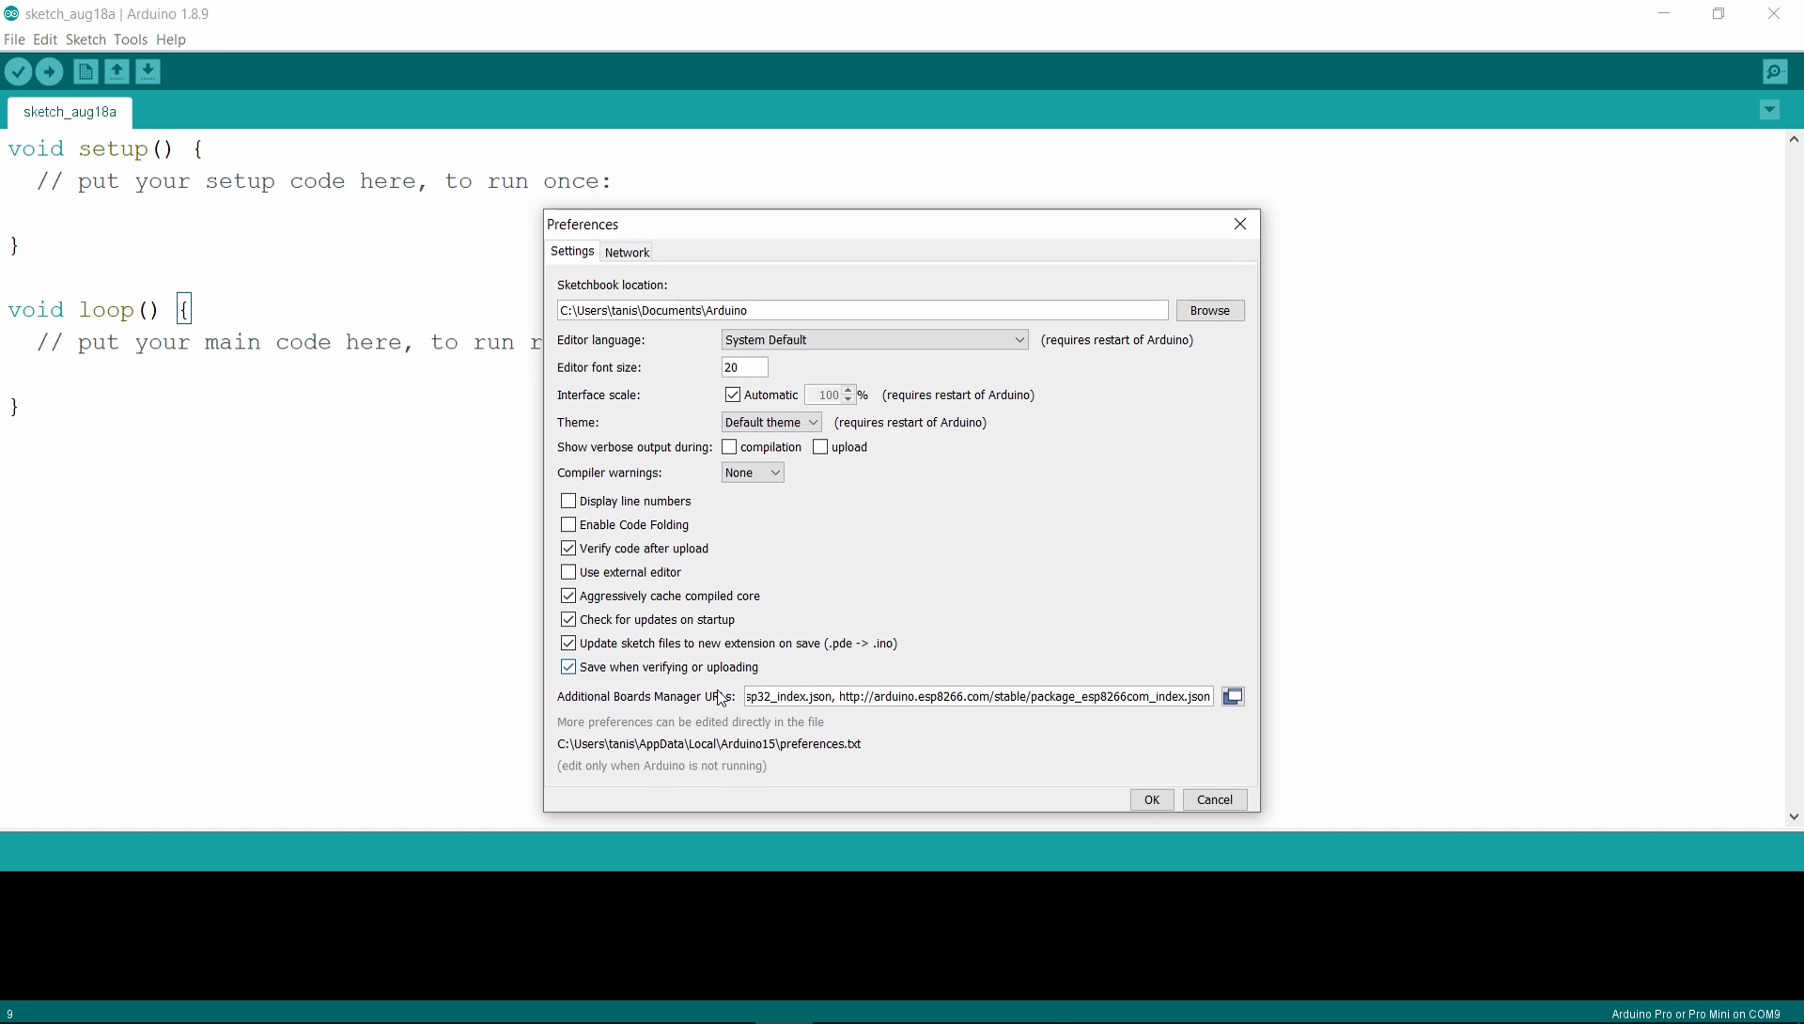The width and height of the screenshot is (1804, 1024).
Task: Click the Open Sketch icon
Action: 116,70
